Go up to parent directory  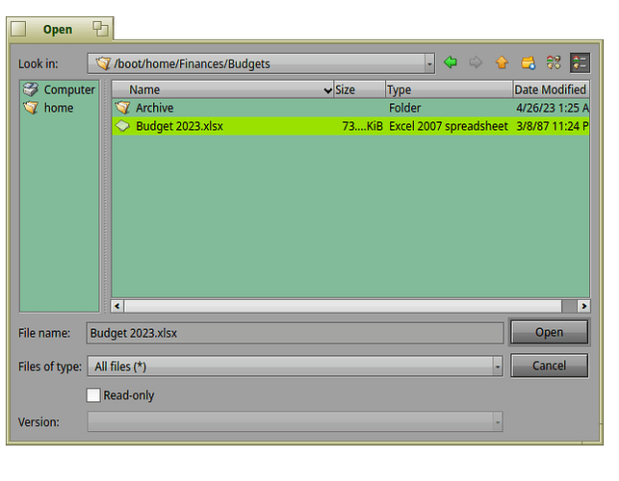click(x=502, y=63)
